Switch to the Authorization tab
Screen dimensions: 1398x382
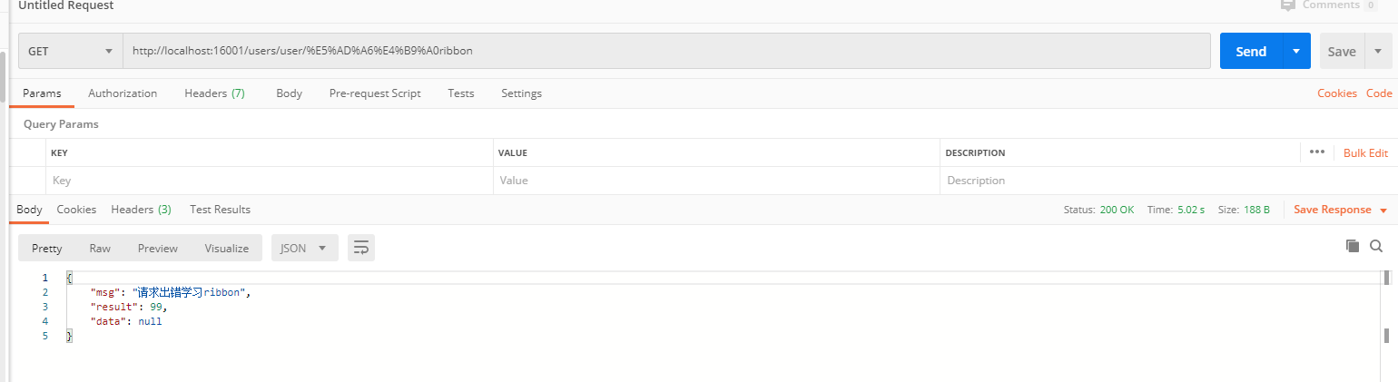click(123, 93)
